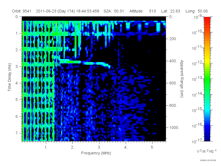Viewport: 221px width, 166px height.
Task: Click the '4.' tick on frequency axis
Action: click(x=126, y=147)
